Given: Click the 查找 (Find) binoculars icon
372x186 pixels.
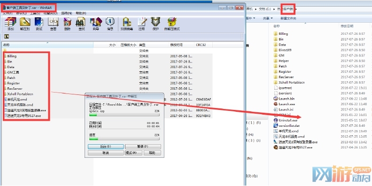Looking at the screenshot, I should 81,24.
